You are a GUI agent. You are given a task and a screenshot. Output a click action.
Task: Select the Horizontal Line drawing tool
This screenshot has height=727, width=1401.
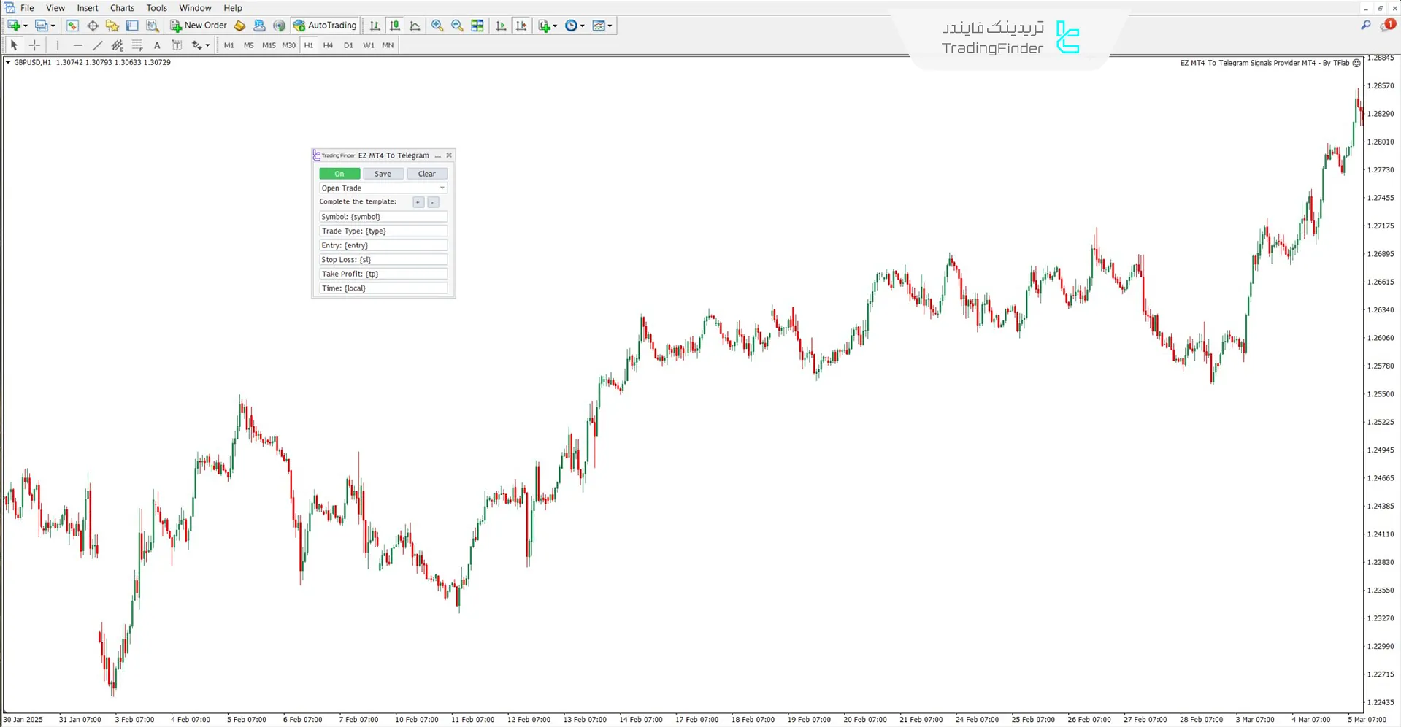point(77,45)
